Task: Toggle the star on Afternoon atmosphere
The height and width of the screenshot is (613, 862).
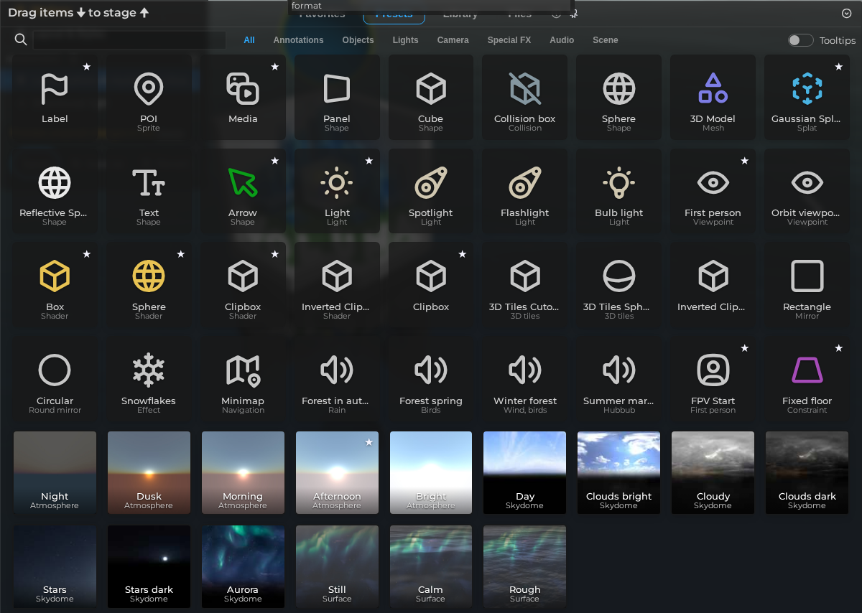Action: [x=369, y=442]
